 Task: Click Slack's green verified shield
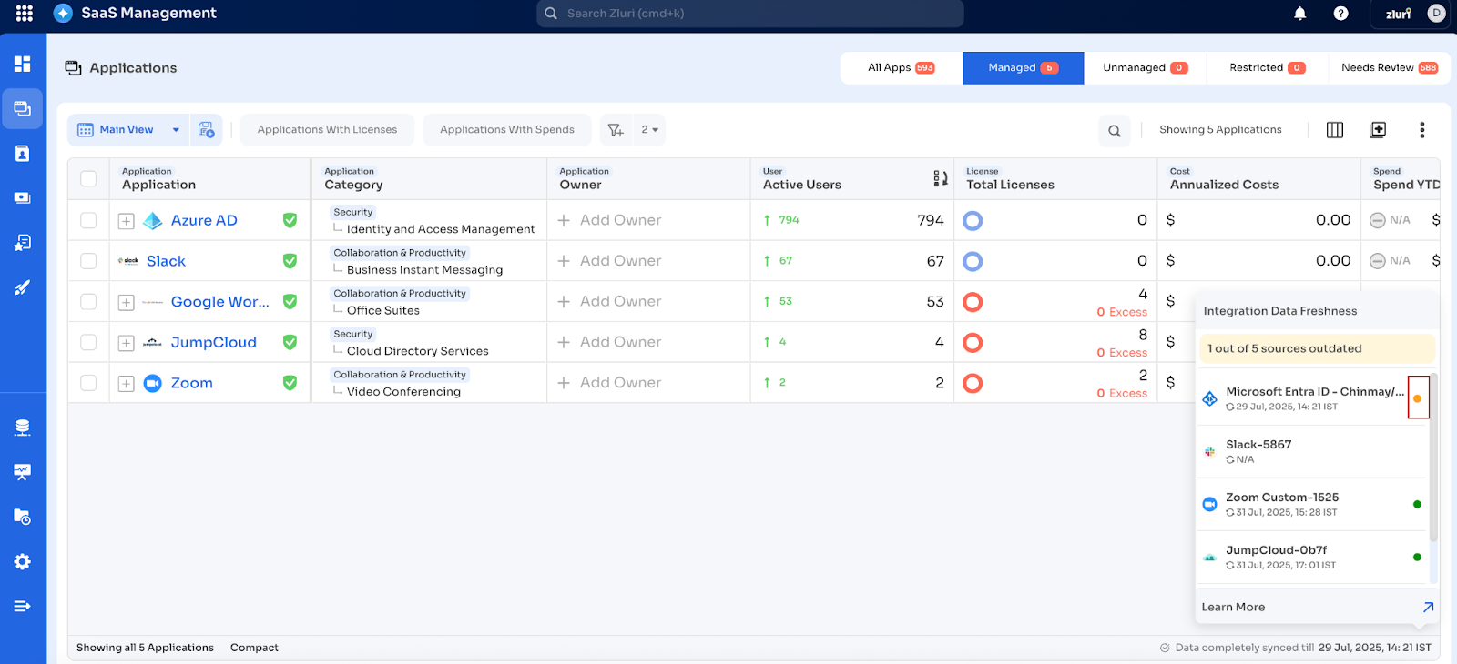(290, 261)
